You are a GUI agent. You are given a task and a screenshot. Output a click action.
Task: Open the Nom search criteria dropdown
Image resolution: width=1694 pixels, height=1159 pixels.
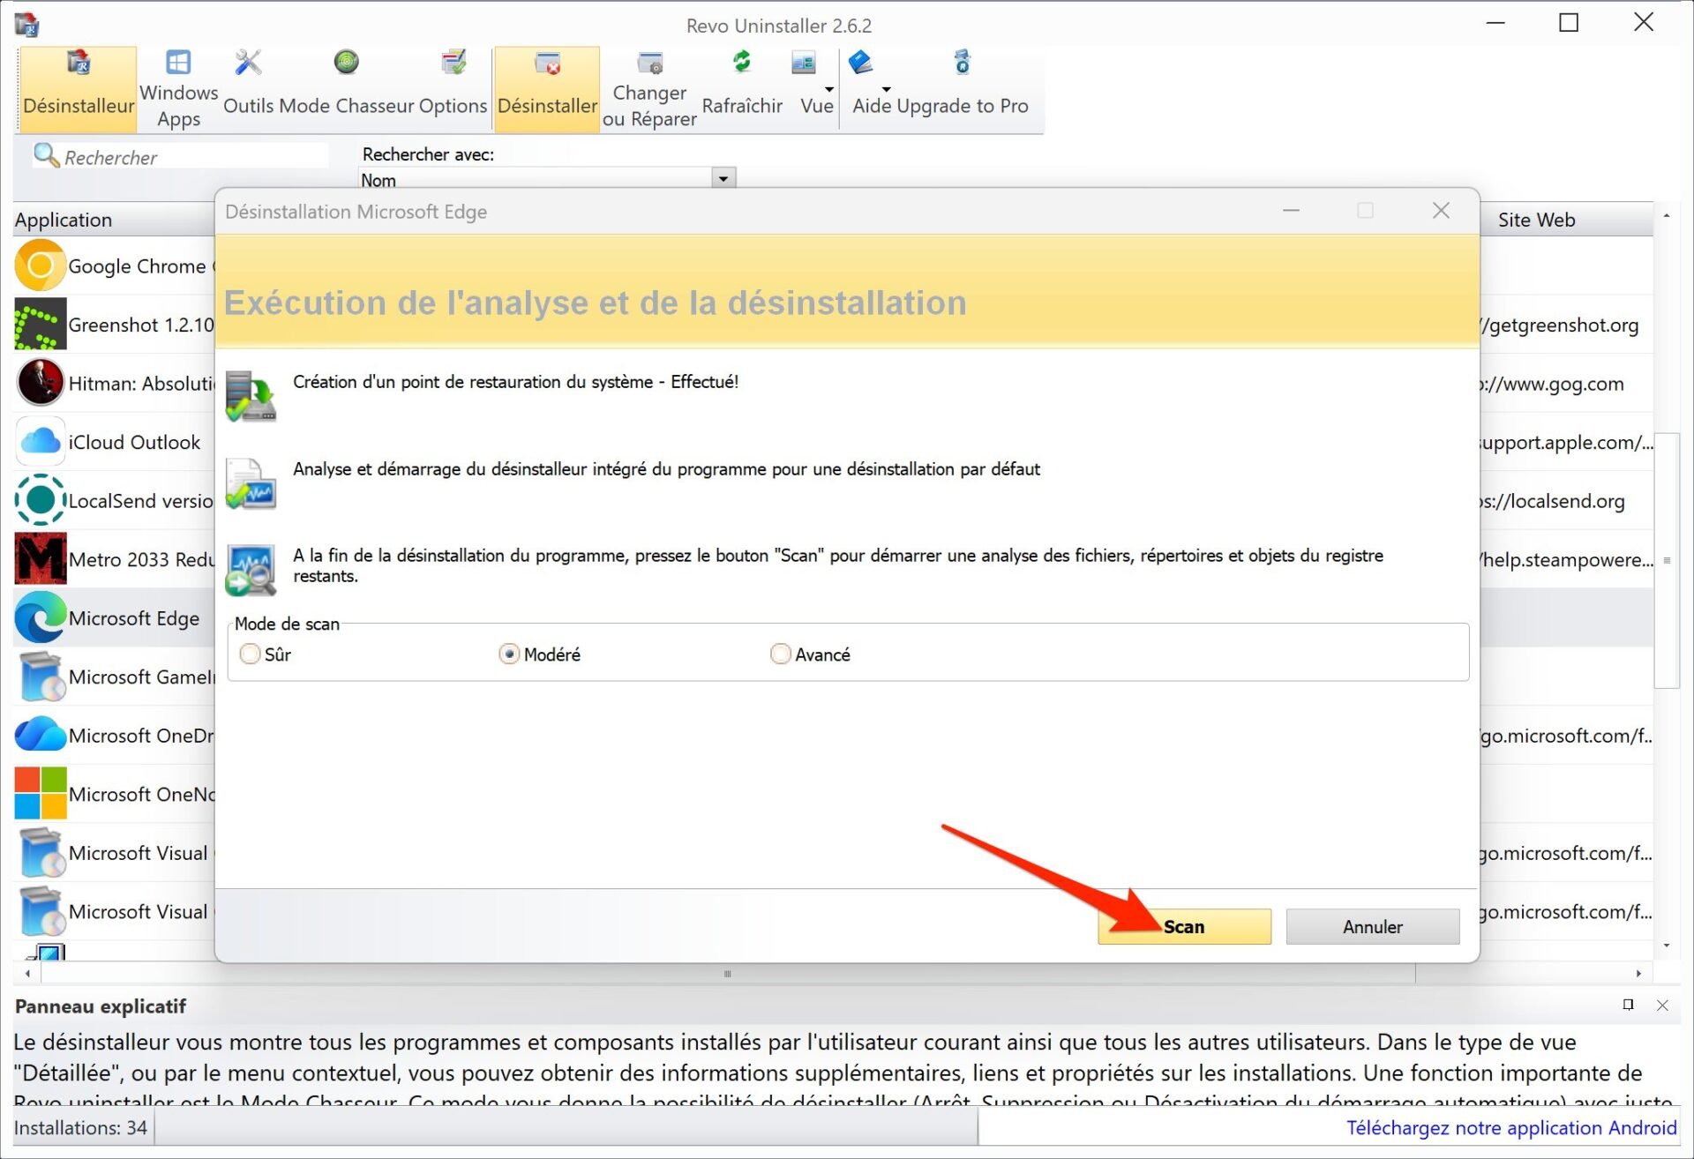pyautogui.click(x=723, y=177)
